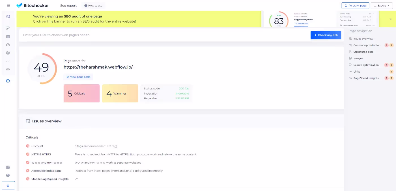Close the yellow SEO audit banner
Image resolution: width=396 pixels, height=191 pixels.
point(391,19)
